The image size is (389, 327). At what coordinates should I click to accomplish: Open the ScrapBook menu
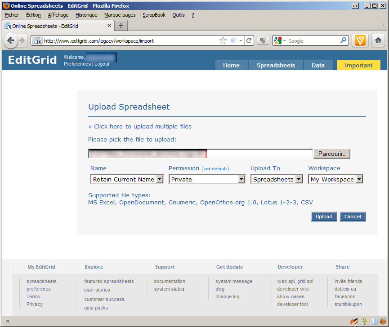[154, 15]
